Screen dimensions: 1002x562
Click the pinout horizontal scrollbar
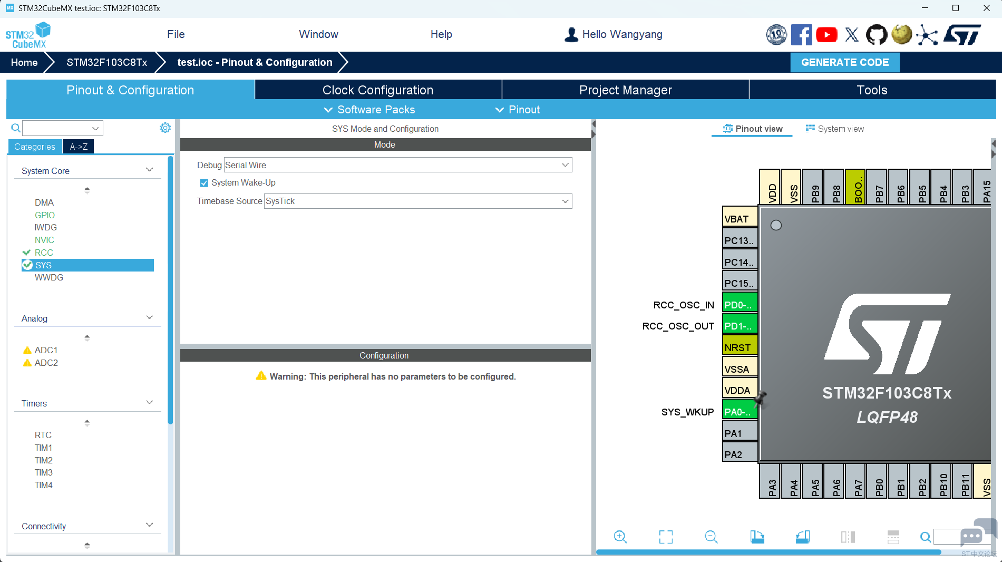click(768, 552)
